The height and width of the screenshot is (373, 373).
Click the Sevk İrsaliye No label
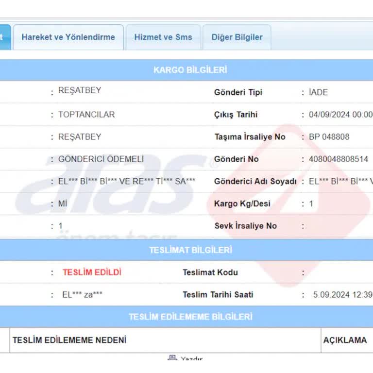click(246, 226)
